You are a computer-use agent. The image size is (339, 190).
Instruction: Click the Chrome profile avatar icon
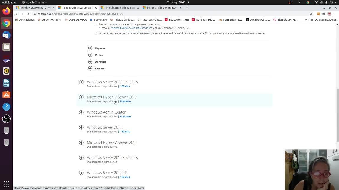[x=329, y=14]
